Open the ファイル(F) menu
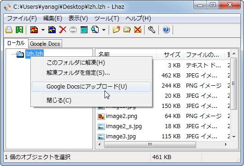The height and width of the screenshot is (166, 244). click(x=22, y=18)
